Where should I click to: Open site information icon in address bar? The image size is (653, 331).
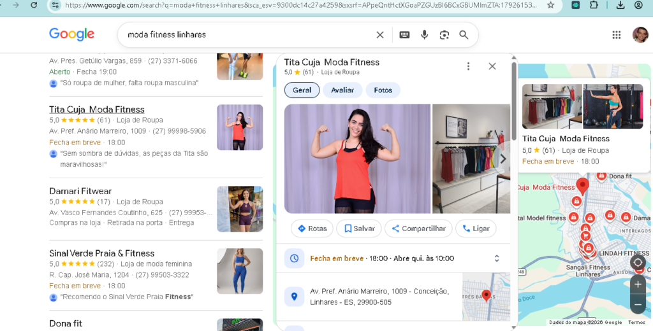point(55,5)
